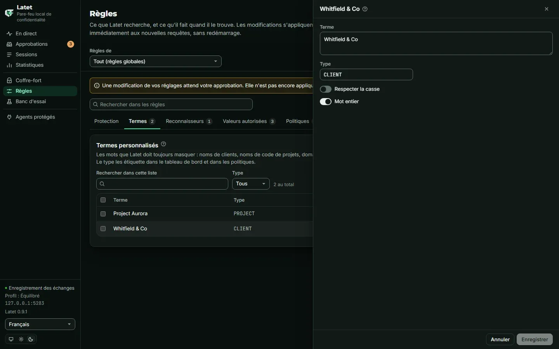The height and width of the screenshot is (349, 559).
Task: Open the Coffre-fort vault
Action: coord(40,81)
